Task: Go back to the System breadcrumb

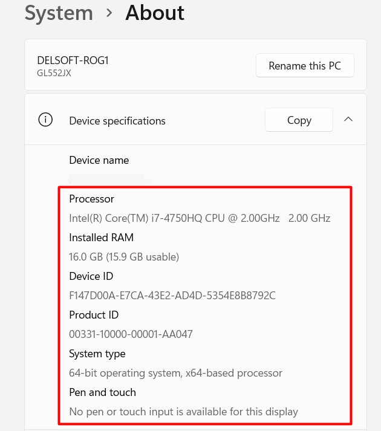Action: click(x=59, y=13)
